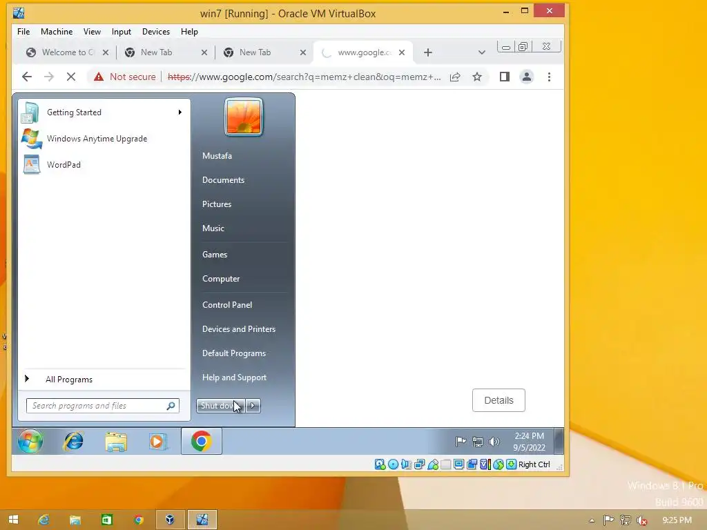This screenshot has height=530, width=707.
Task: Click the Details button
Action: (x=498, y=400)
